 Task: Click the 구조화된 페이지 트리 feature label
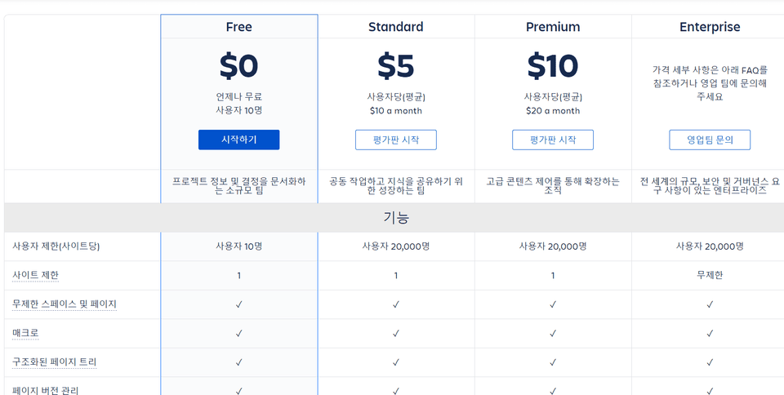tap(56, 362)
